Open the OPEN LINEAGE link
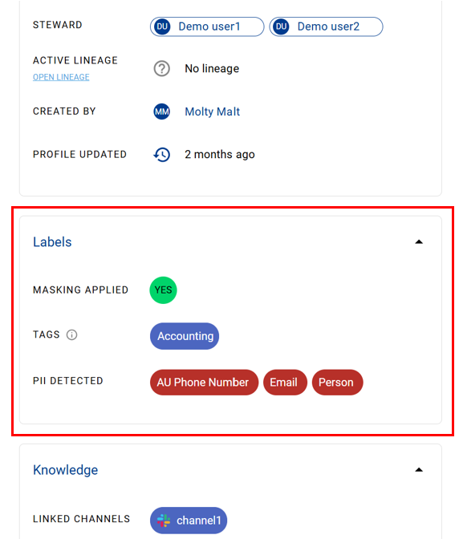 pos(61,77)
